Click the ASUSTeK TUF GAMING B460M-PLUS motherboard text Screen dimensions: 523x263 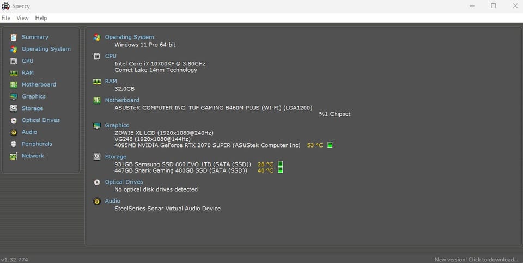click(214, 108)
